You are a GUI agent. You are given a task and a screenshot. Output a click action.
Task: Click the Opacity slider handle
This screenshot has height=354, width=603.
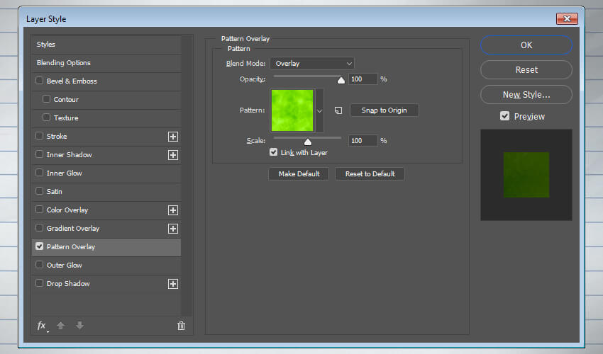coord(341,80)
